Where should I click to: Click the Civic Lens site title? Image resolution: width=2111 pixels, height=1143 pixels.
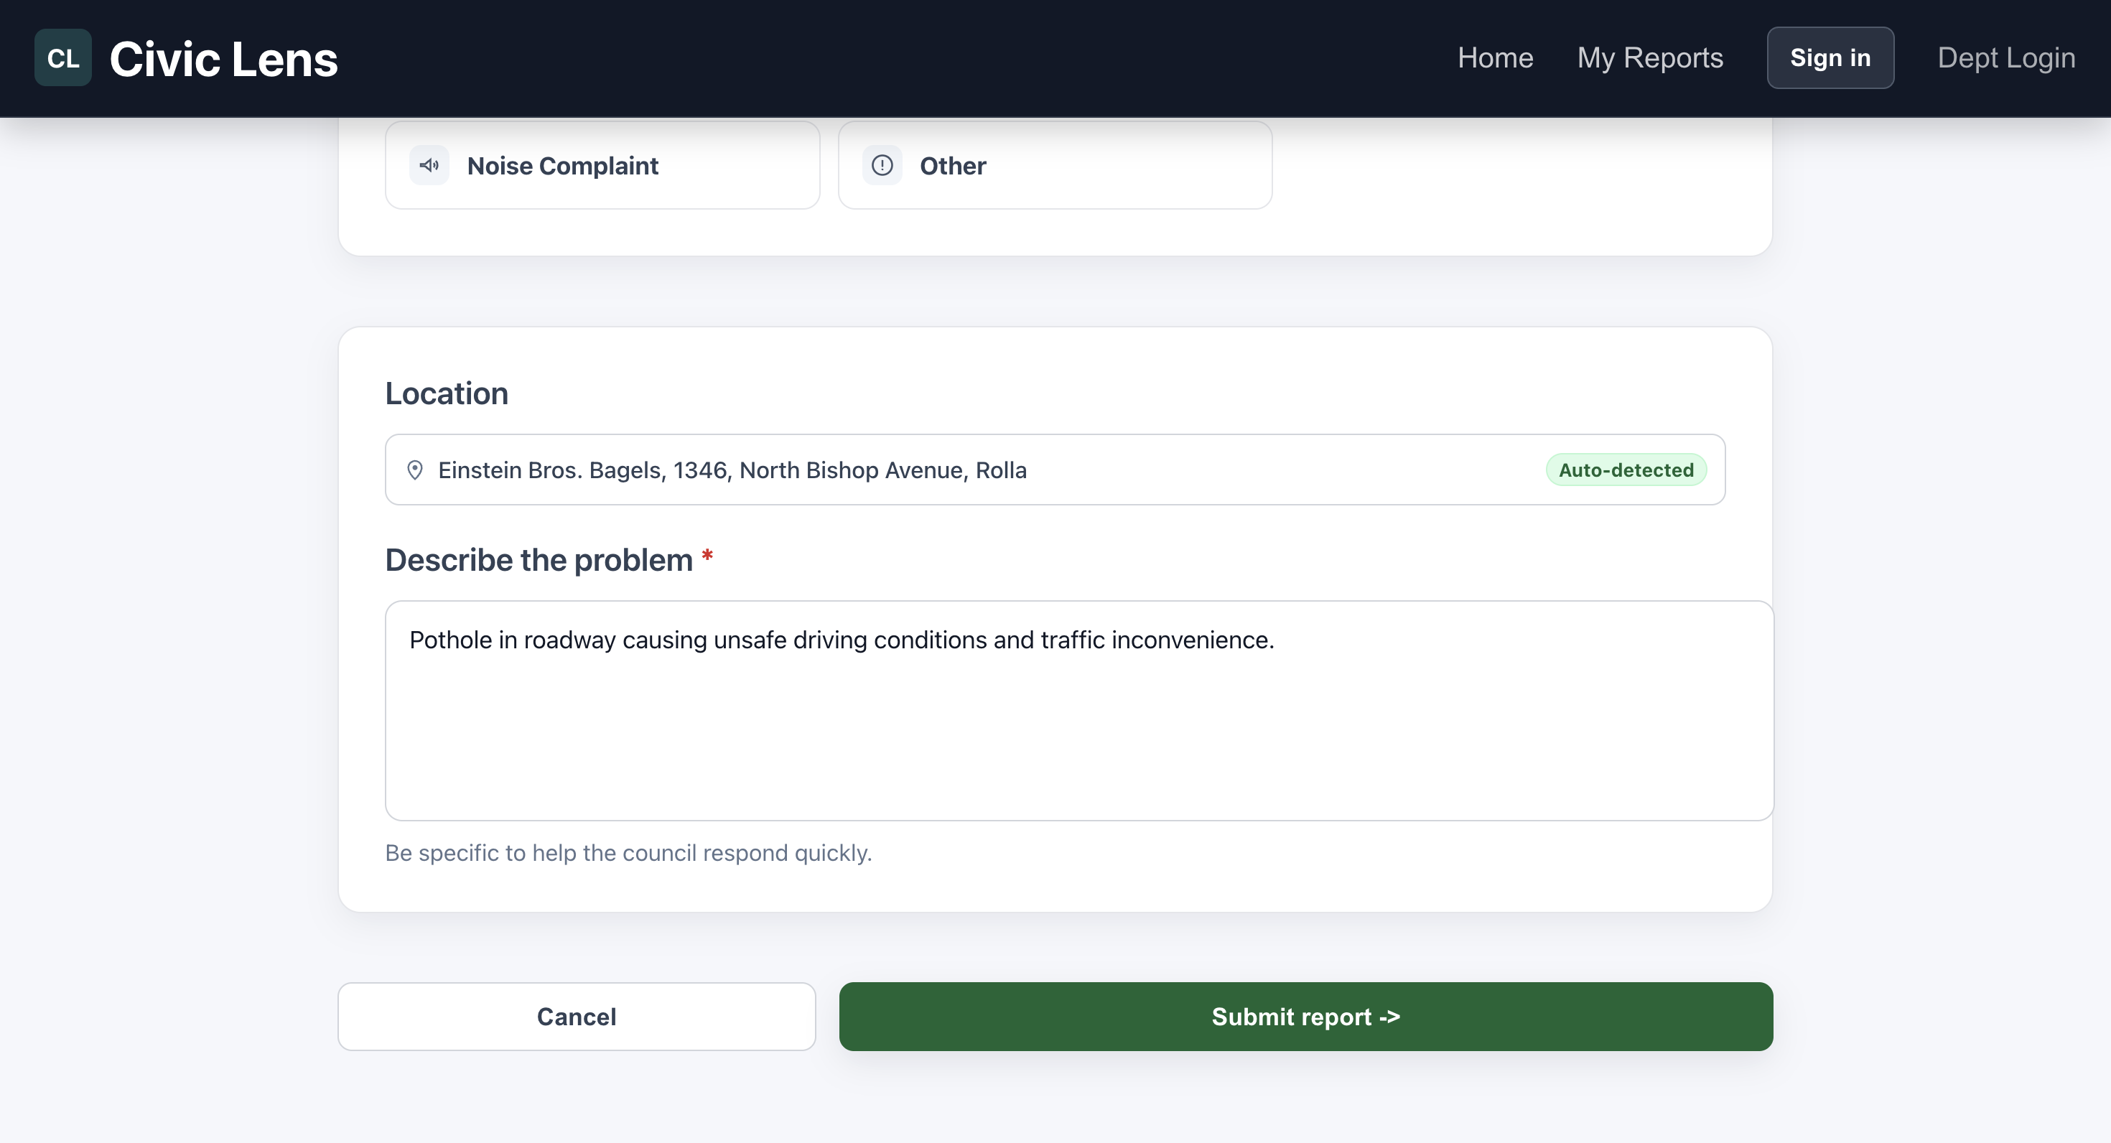coord(223,59)
